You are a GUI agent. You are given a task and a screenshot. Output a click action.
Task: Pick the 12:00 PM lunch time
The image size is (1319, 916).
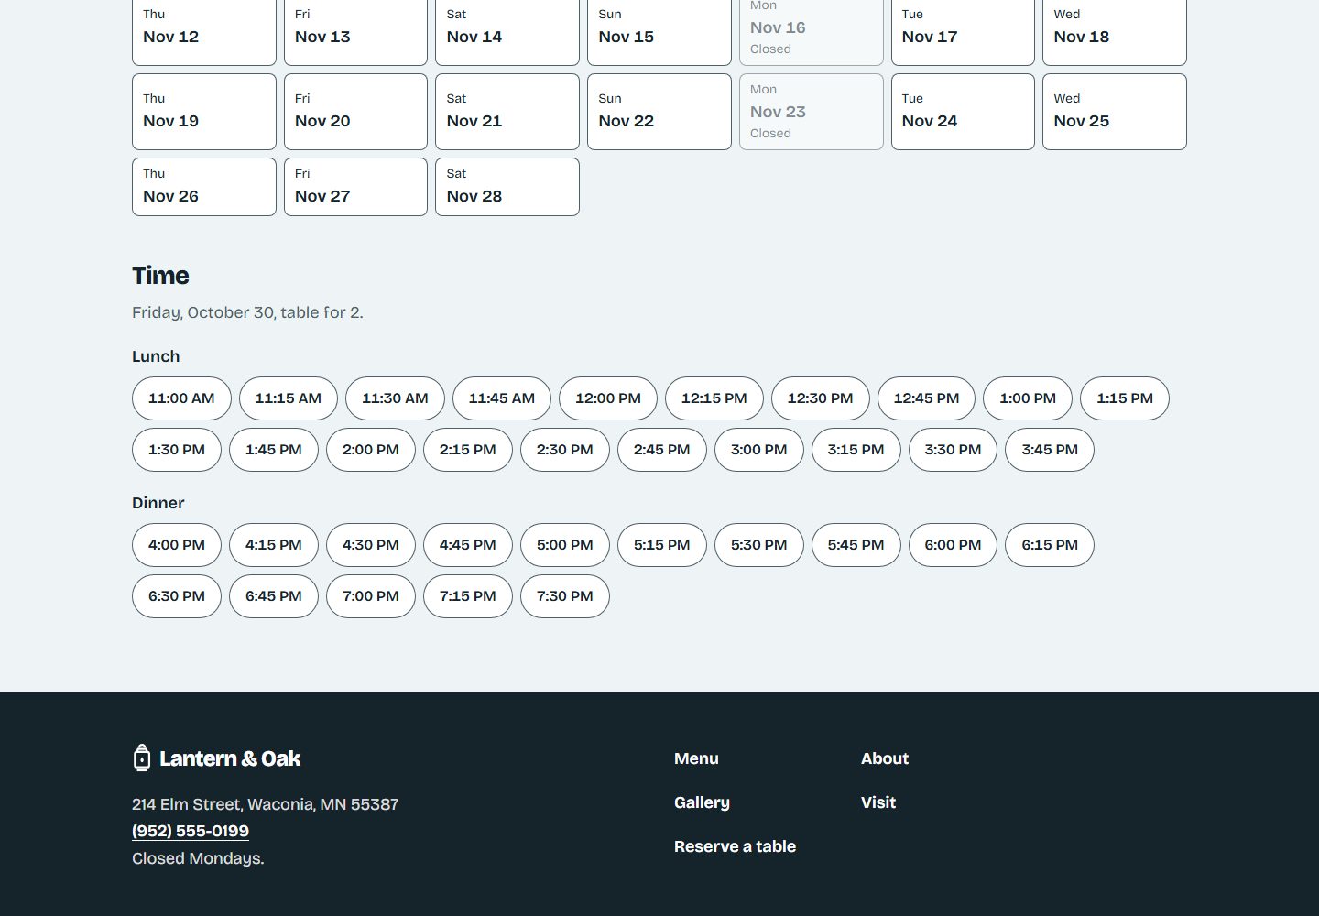(x=608, y=398)
